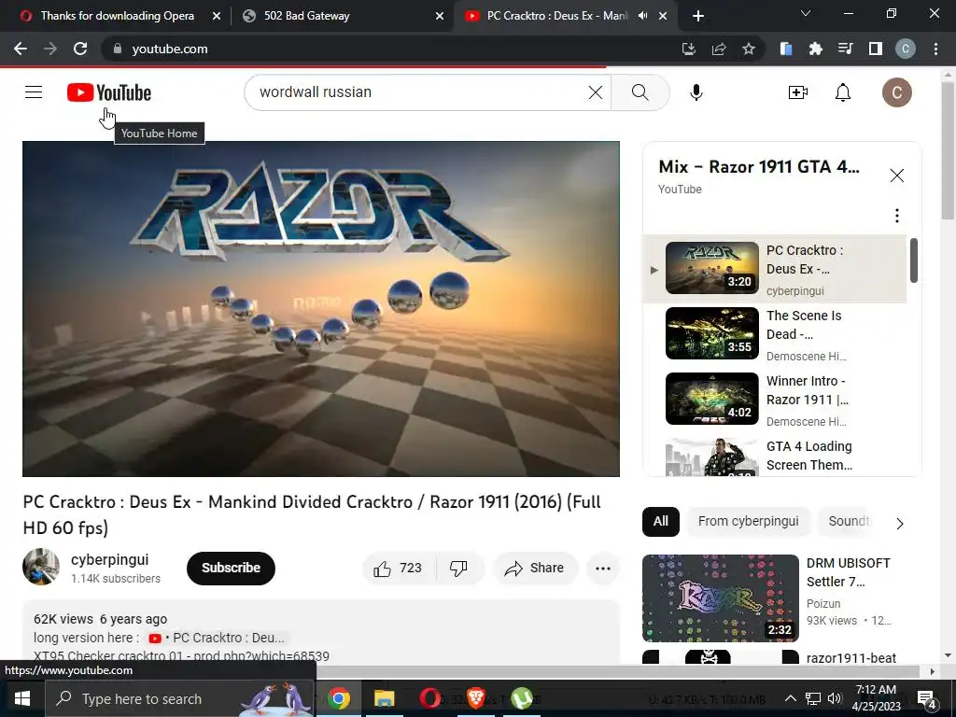This screenshot has height=717, width=956.
Task: Go to YouTube Home via the logo
Action: tap(109, 92)
